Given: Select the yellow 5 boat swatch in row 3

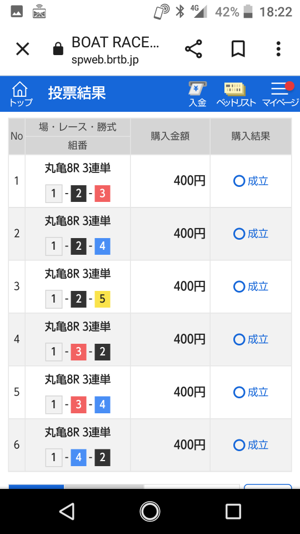Looking at the screenshot, I should point(102,299).
